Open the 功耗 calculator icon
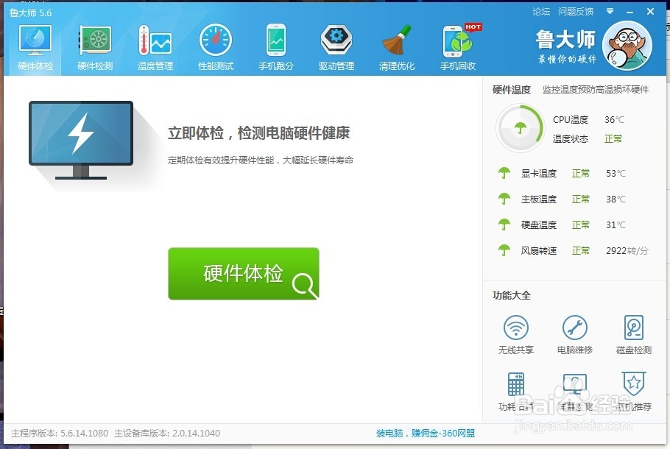This screenshot has width=670, height=449. pyautogui.click(x=515, y=384)
